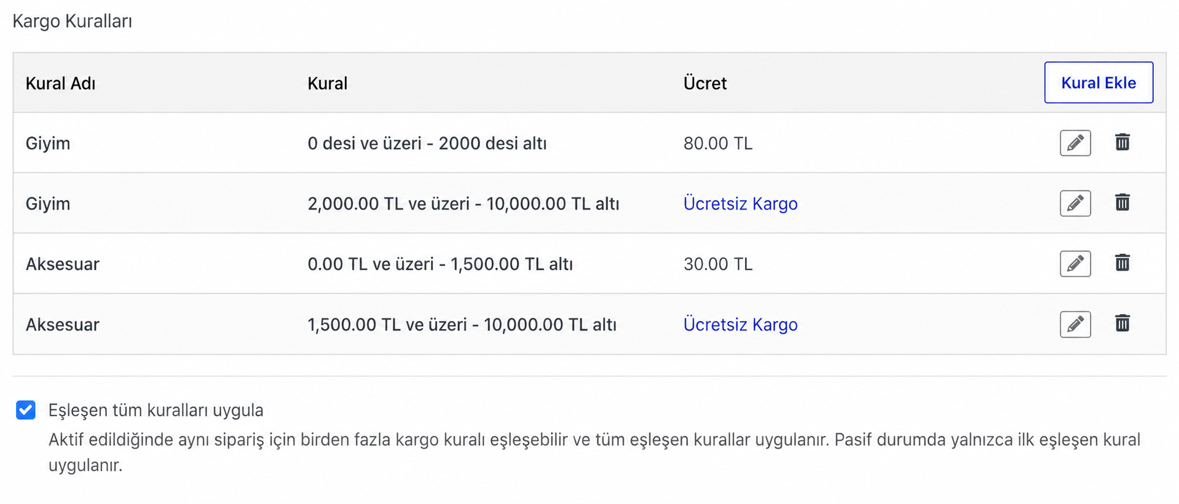Viewport: 1179px width, 504px height.
Task: Uncheck Eşleşen tüm kuralları uygula checkbox
Action: (x=26, y=410)
